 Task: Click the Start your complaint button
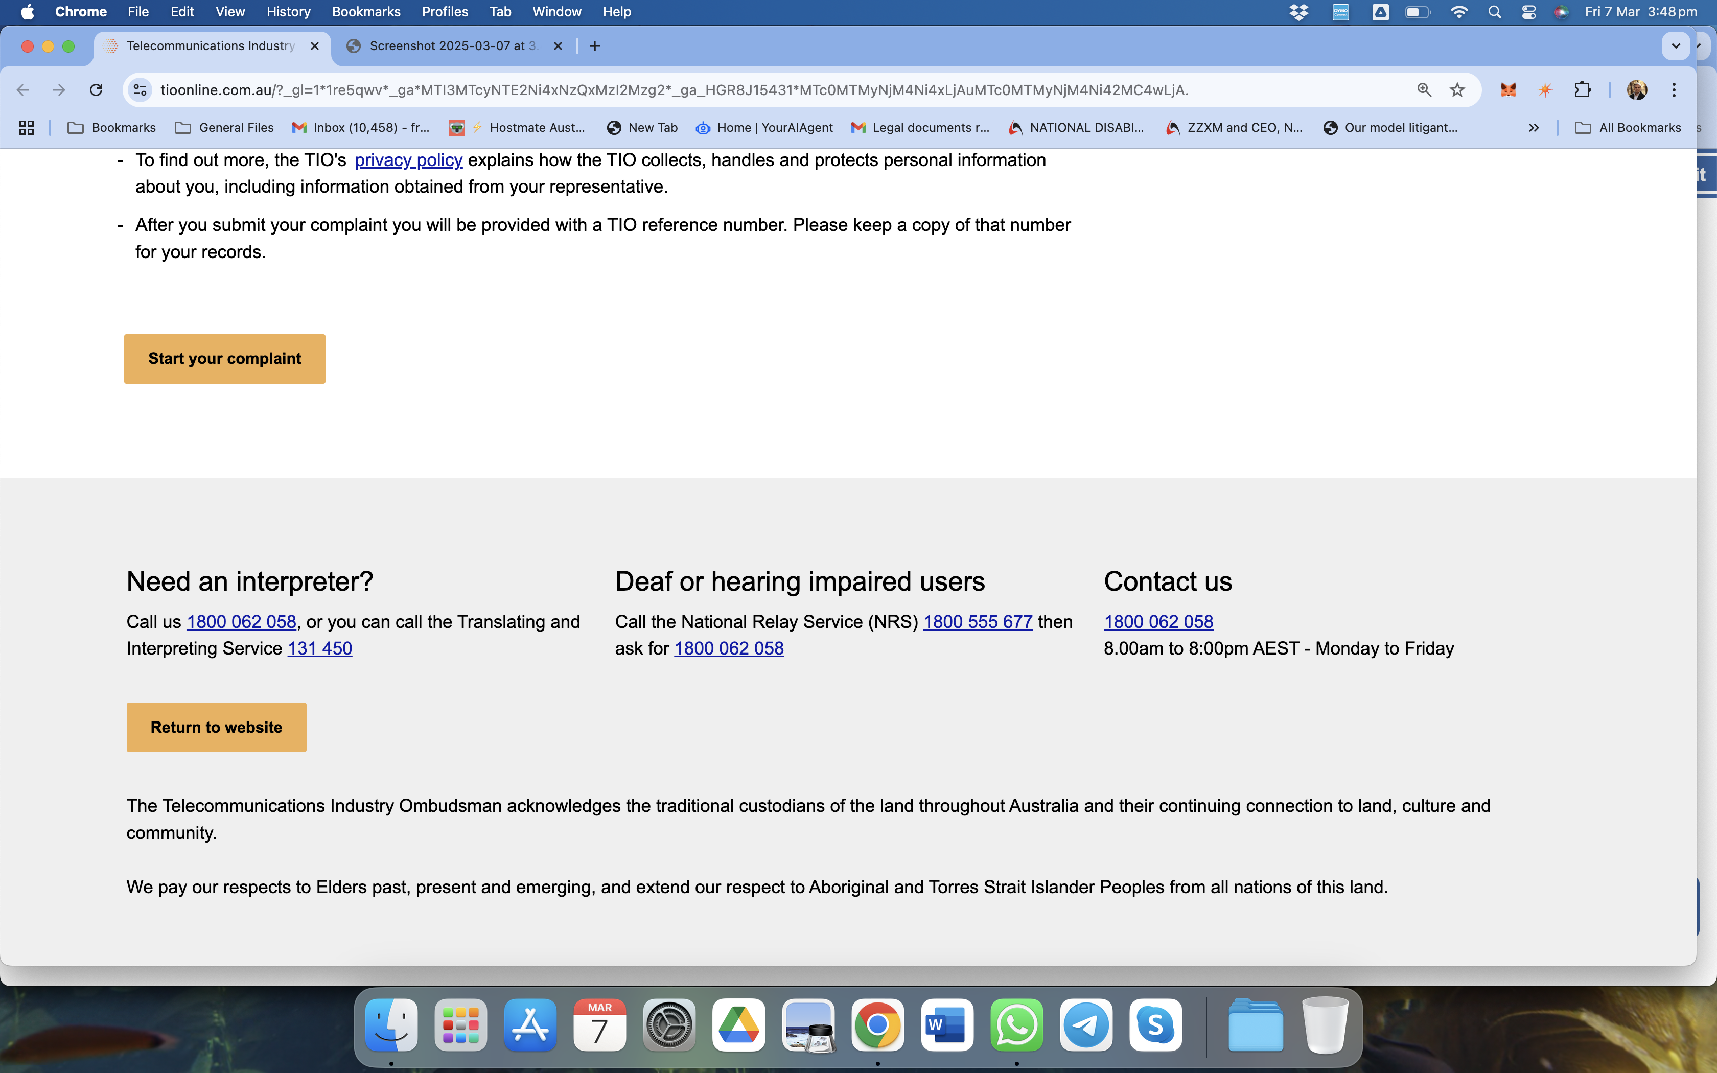(x=224, y=358)
